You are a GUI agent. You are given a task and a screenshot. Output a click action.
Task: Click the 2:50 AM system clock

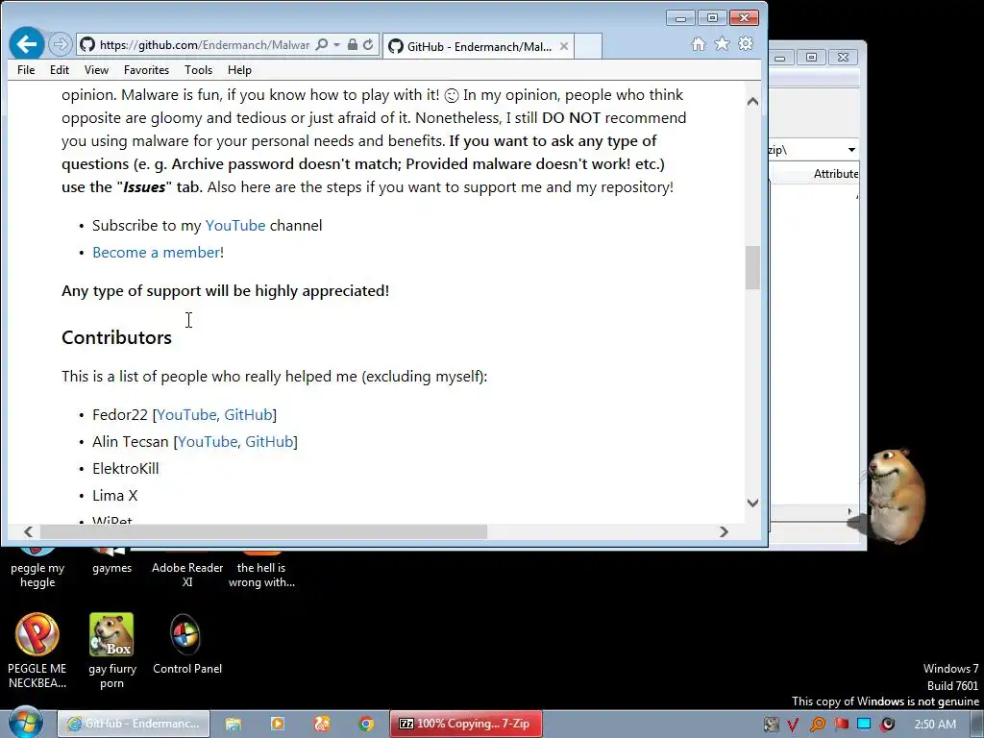(934, 725)
